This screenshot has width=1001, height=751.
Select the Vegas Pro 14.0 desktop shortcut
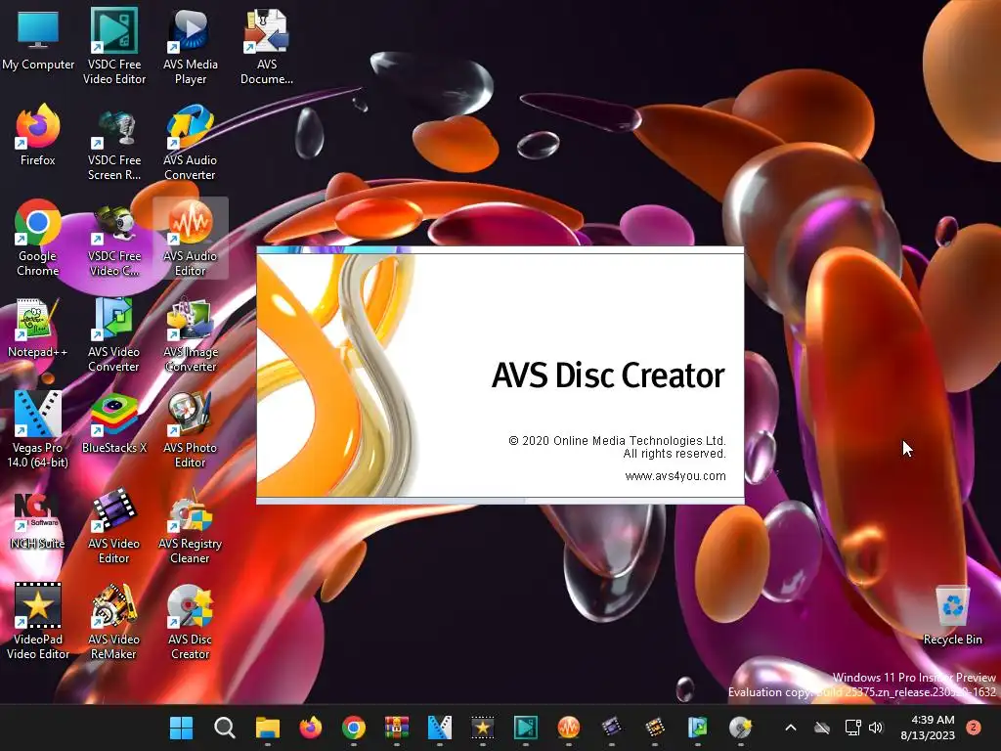point(38,429)
